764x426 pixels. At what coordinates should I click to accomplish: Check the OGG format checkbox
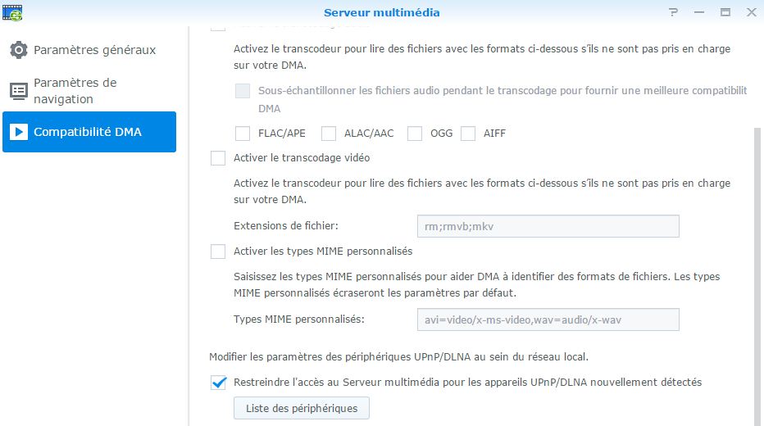click(x=415, y=134)
